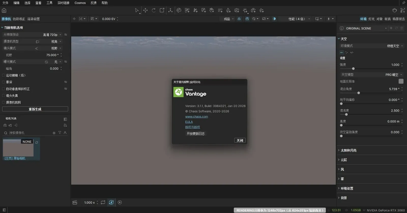The image size is (407, 213).
Task: Expand the 太阳和月亮 section
Action: coord(348,150)
